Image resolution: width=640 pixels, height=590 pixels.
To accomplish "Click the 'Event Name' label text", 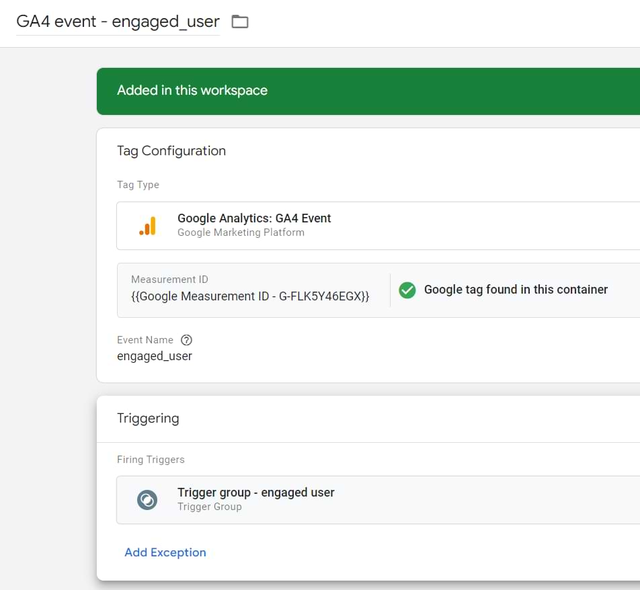I will click(x=145, y=340).
